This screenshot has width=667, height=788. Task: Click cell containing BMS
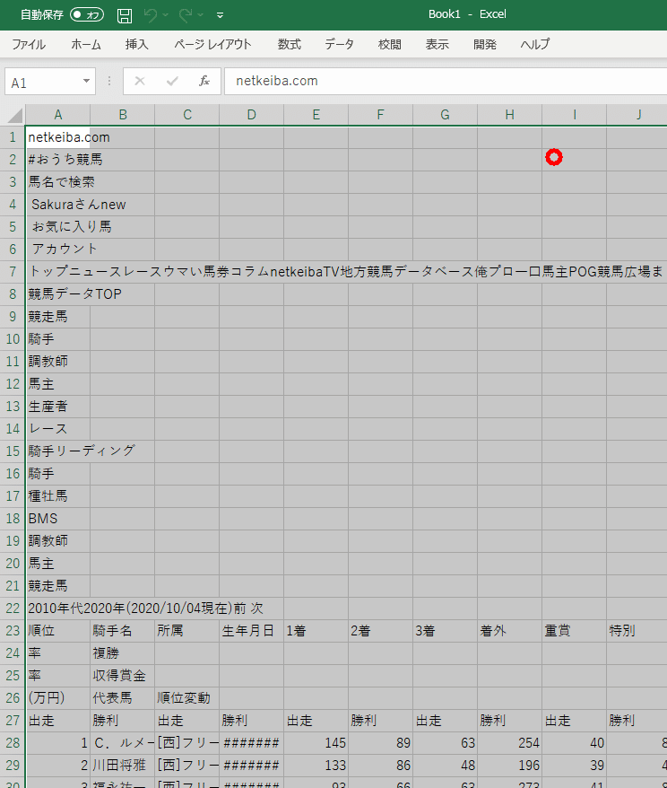(x=58, y=518)
